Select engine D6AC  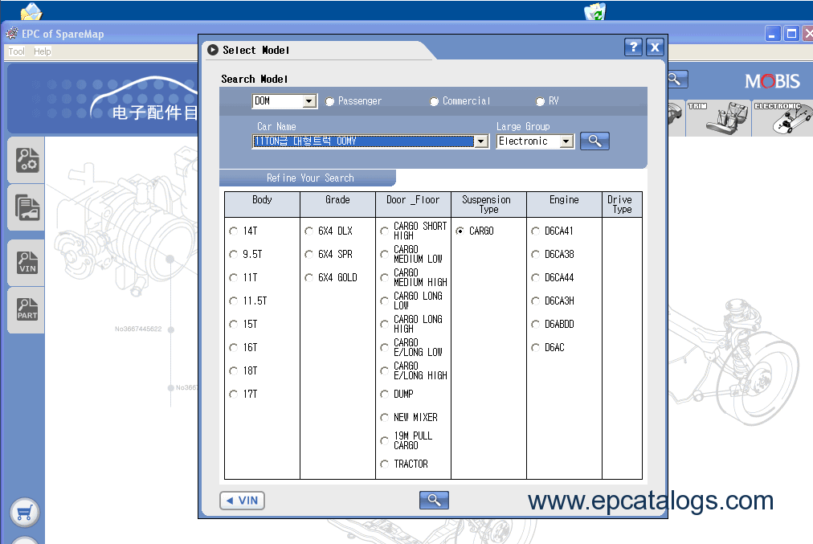point(536,347)
